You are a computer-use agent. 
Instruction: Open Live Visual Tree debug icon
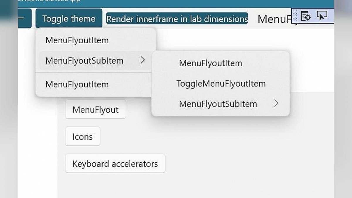pyautogui.click(x=306, y=16)
